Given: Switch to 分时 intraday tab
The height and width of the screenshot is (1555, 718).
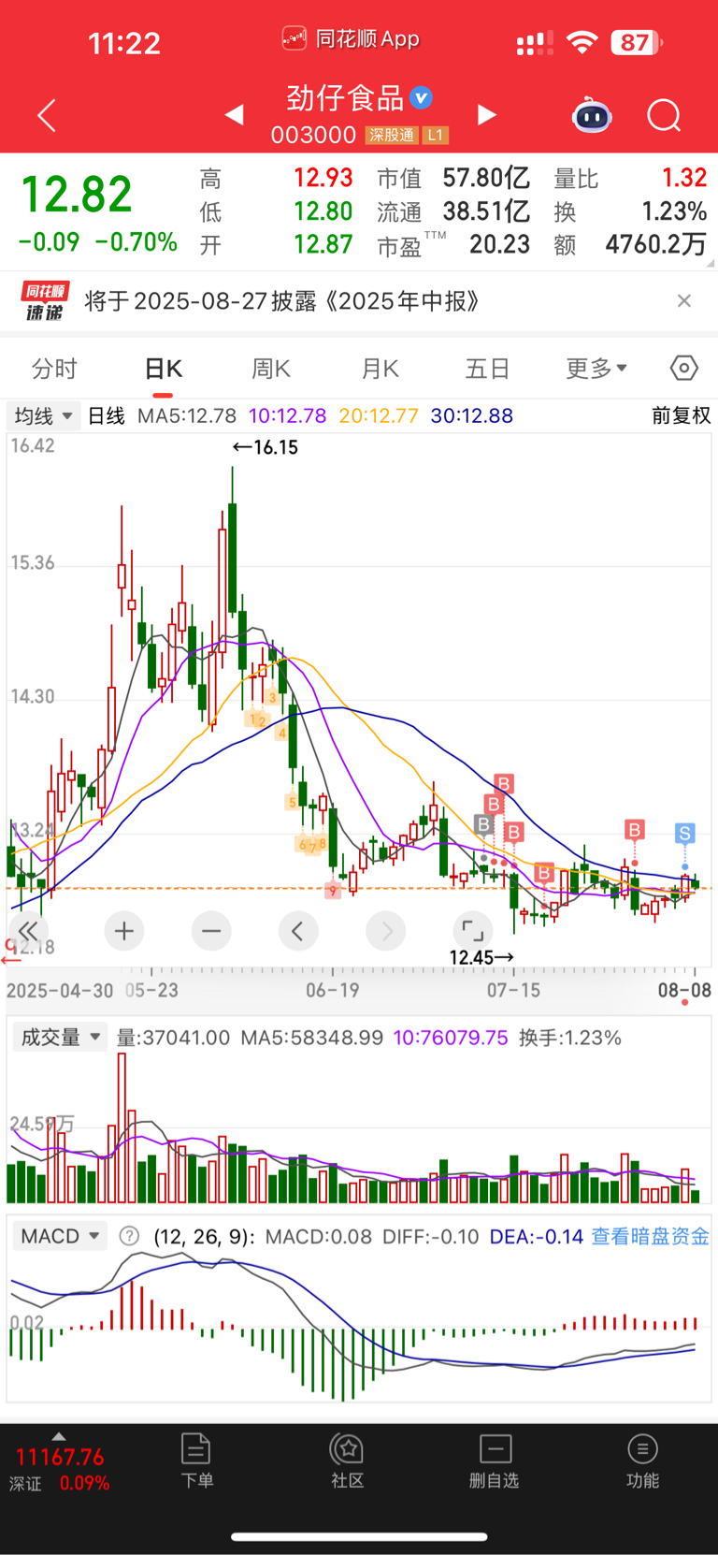Looking at the screenshot, I should click(x=54, y=369).
